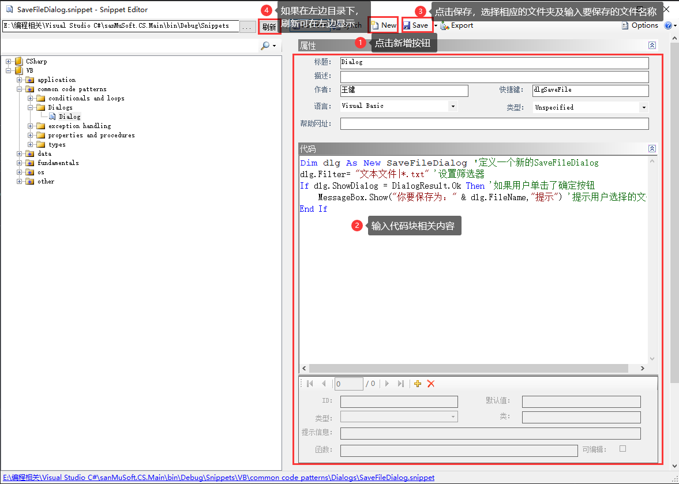Click the CSharp book icon

(x=18, y=62)
